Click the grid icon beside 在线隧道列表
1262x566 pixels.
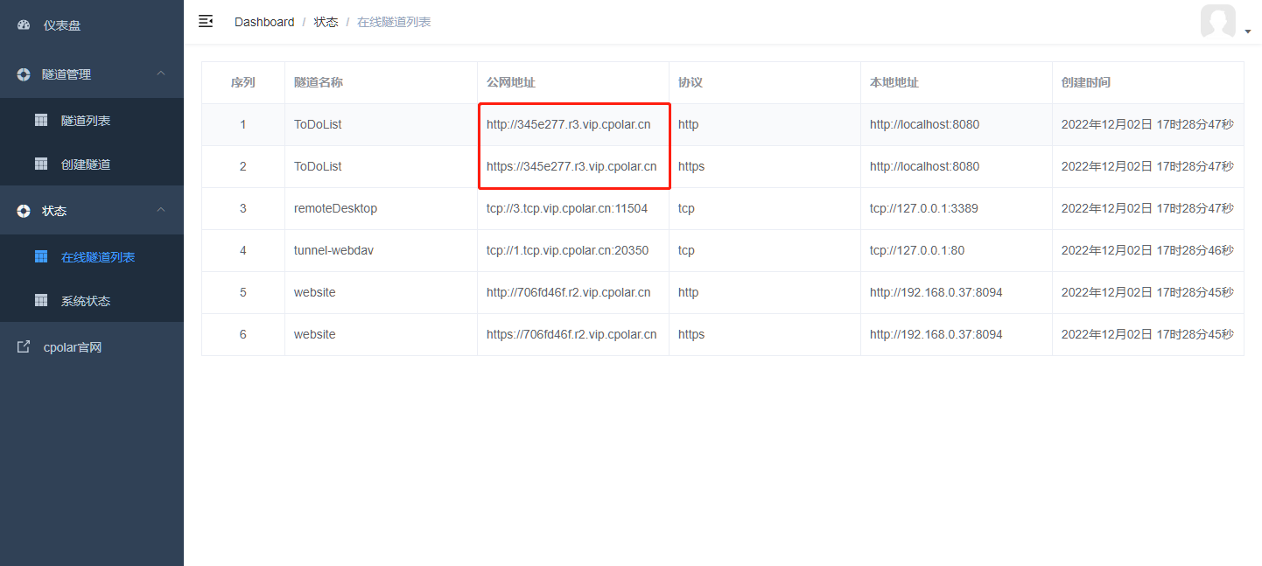(41, 256)
